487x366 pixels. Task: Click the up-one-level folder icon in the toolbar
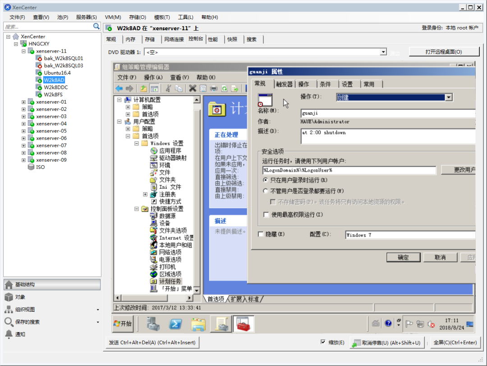[x=143, y=88]
